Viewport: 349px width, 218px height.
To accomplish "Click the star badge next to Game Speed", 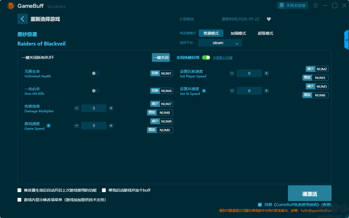I will coord(48,126).
